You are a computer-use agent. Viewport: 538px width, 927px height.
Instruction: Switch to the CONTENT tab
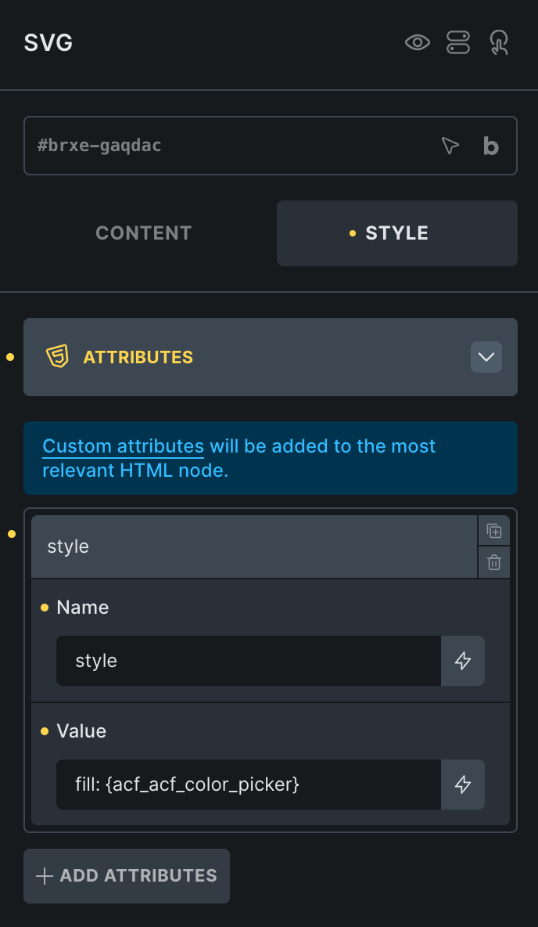pos(144,233)
